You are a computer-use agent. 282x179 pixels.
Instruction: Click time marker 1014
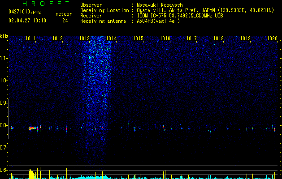[x=112, y=38]
